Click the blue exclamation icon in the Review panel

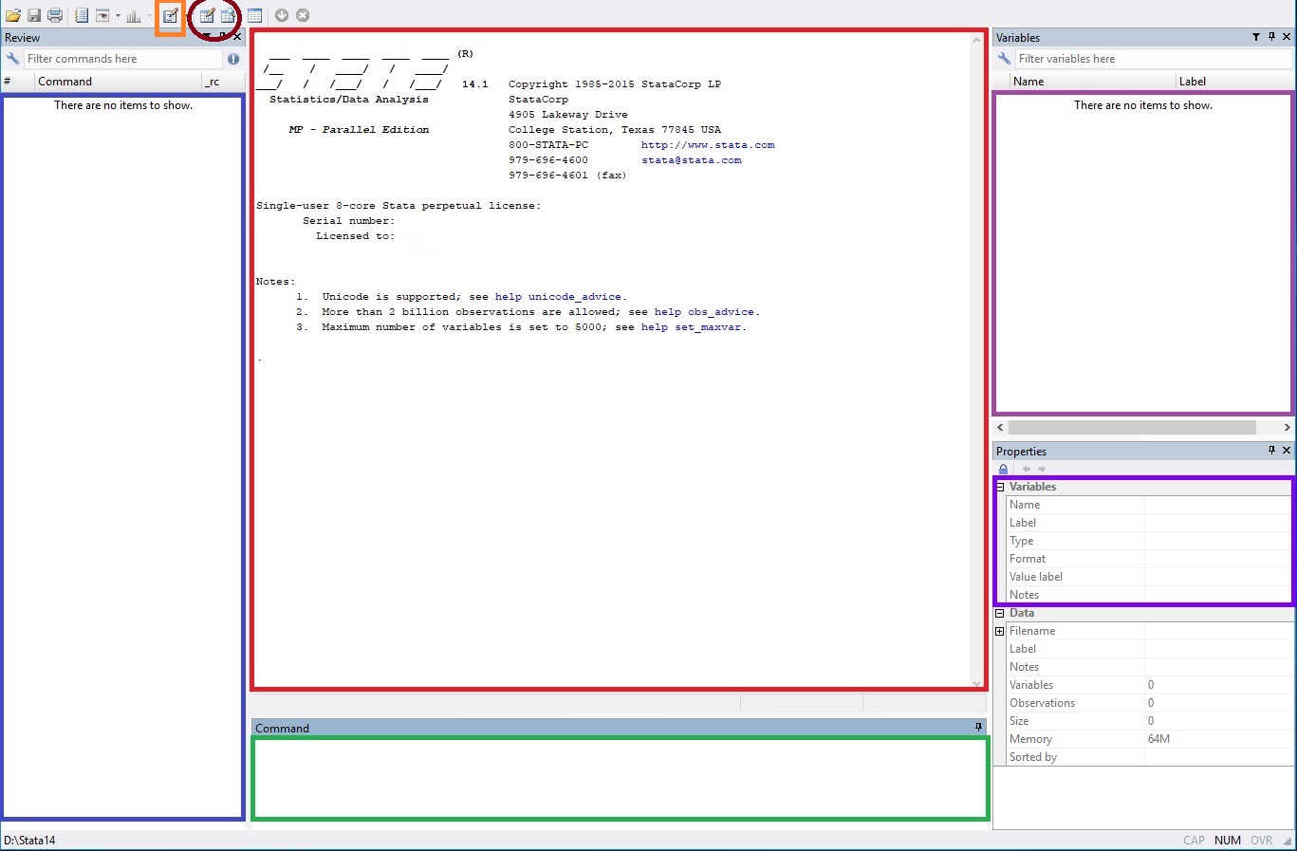233,59
